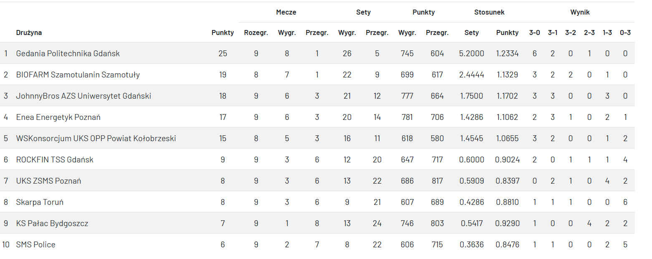The width and height of the screenshot is (652, 259).
Task: Open SMS Police team link
Action: tap(35, 244)
